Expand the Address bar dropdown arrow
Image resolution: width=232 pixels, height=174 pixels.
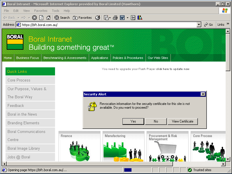tap(199, 25)
